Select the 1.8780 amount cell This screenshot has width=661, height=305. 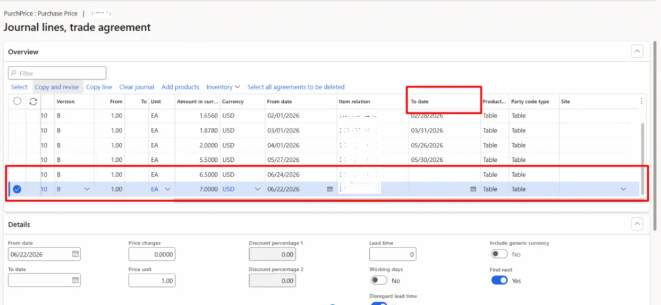(198, 130)
